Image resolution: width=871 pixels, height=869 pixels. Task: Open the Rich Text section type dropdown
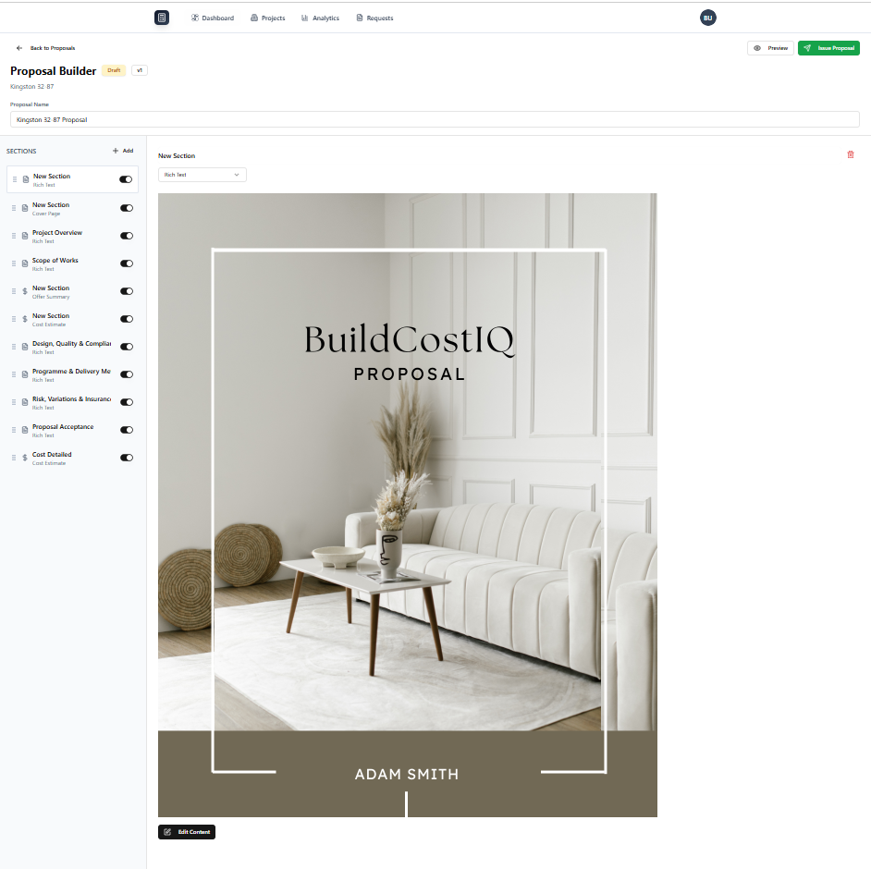click(x=202, y=175)
